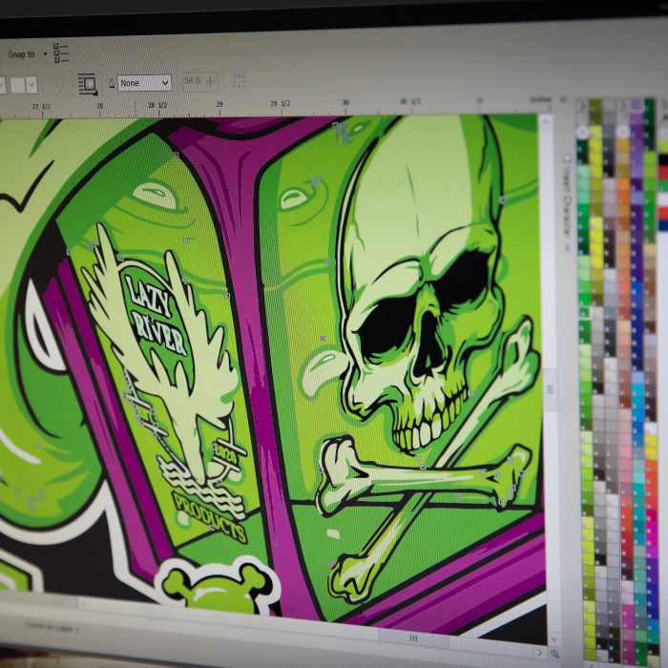Open the small dropdown left of the pen icon
The image size is (668, 668).
(x=31, y=85)
